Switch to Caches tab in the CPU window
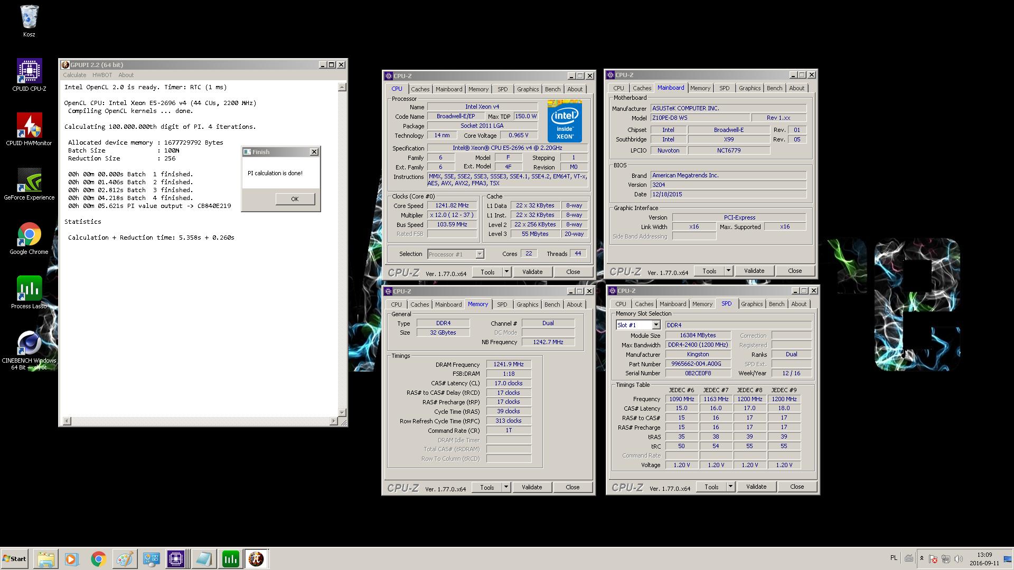Screen dimensions: 1014x570 [420, 89]
